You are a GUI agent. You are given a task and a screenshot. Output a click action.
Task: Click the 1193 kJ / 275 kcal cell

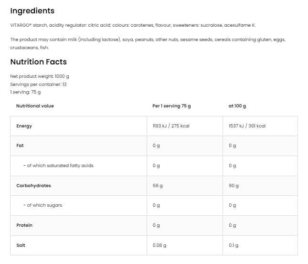tap(171, 126)
